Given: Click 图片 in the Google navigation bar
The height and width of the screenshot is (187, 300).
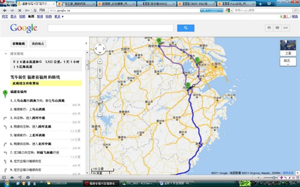Looking at the screenshot, I should tap(14, 17).
